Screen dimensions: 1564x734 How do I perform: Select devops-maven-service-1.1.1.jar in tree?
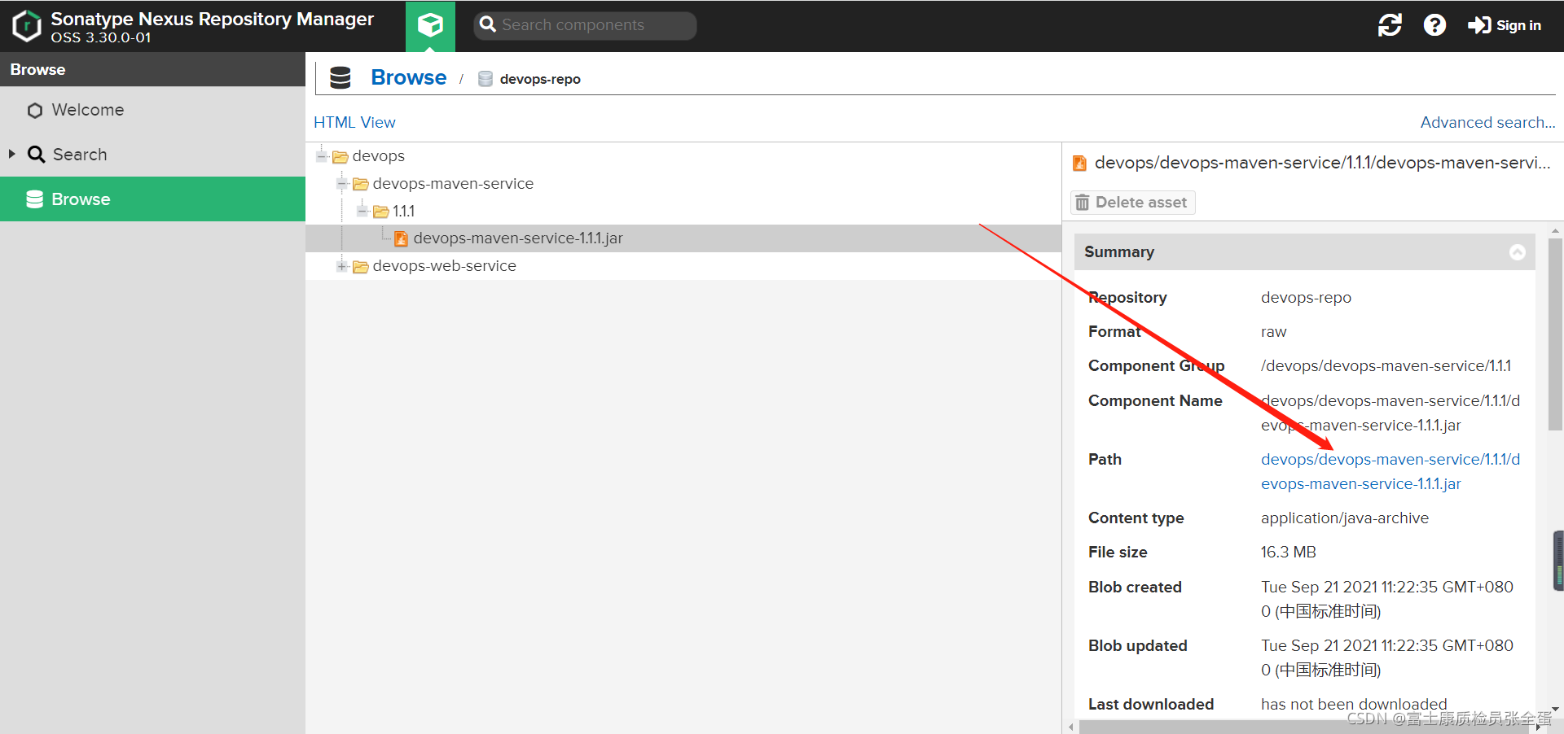(518, 238)
